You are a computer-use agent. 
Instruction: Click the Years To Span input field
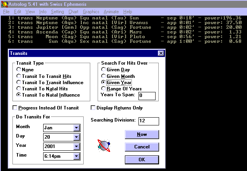pyautogui.click(x=147, y=96)
